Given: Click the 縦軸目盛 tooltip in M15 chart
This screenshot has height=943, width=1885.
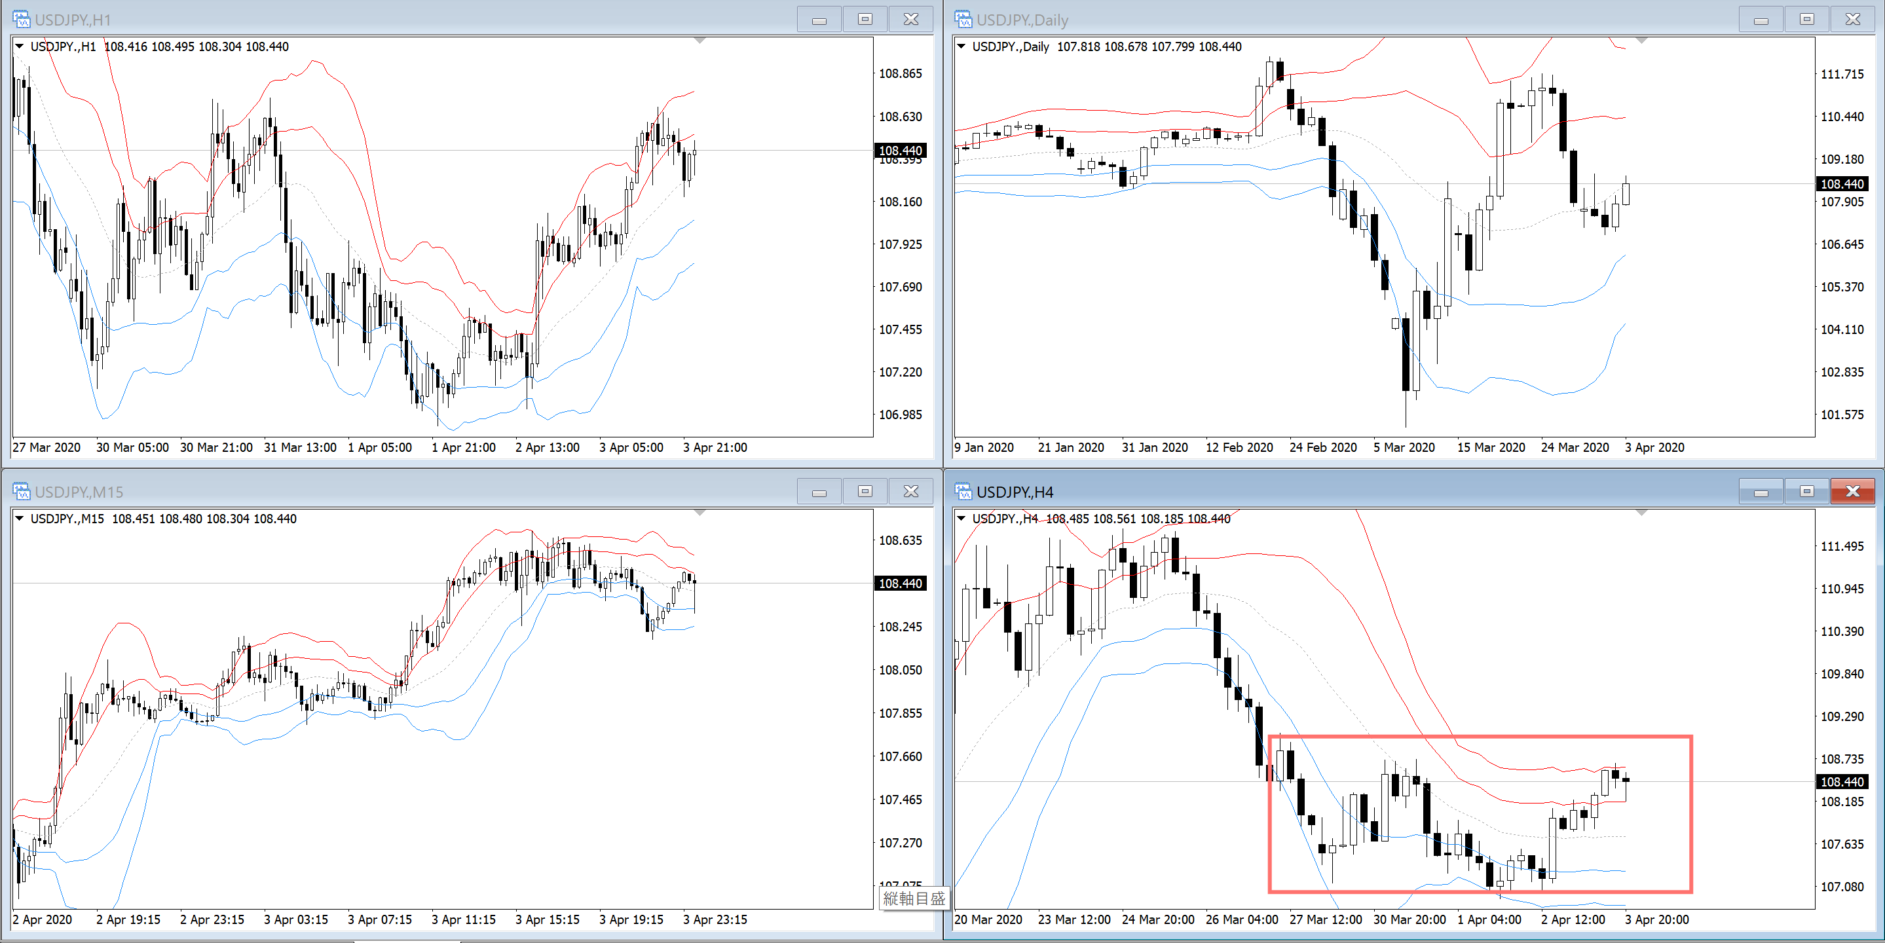Looking at the screenshot, I should 914,898.
